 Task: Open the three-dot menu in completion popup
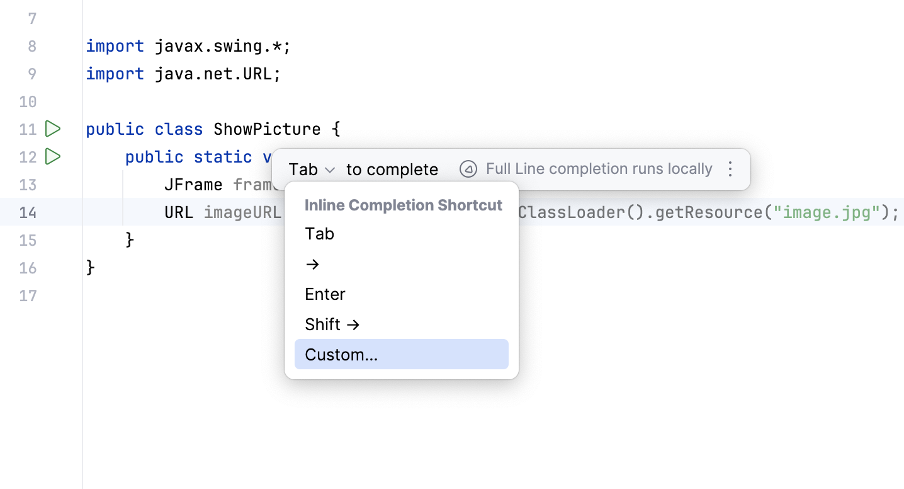(730, 169)
